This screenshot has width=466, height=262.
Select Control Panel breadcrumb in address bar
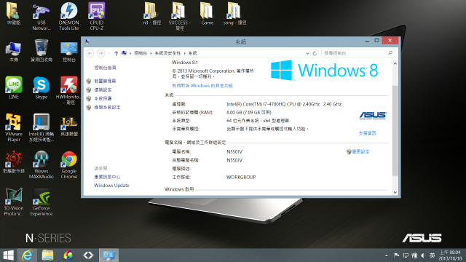click(141, 53)
